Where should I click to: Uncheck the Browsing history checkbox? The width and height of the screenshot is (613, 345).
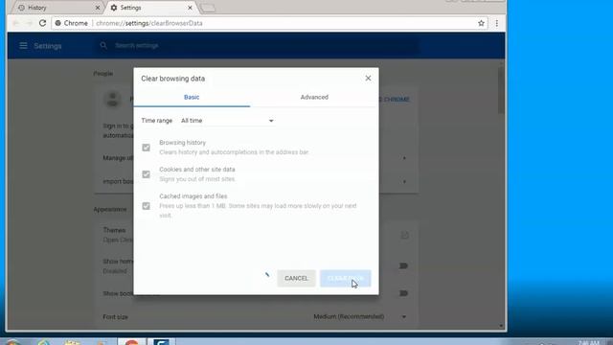pyautogui.click(x=146, y=148)
